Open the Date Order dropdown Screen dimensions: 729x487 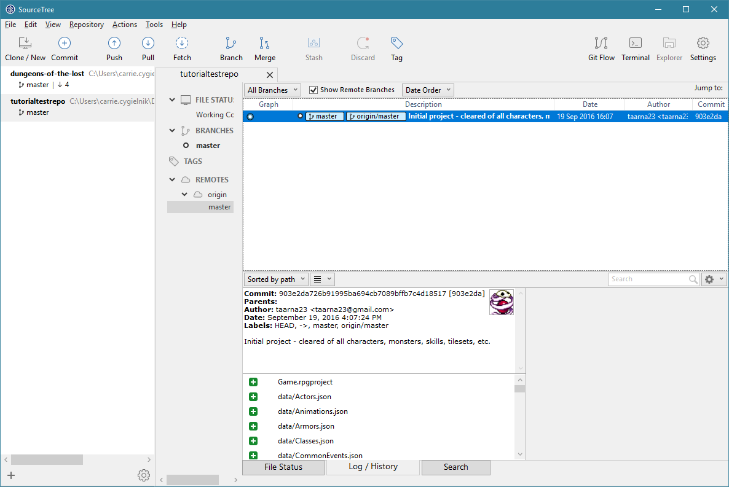(x=428, y=90)
